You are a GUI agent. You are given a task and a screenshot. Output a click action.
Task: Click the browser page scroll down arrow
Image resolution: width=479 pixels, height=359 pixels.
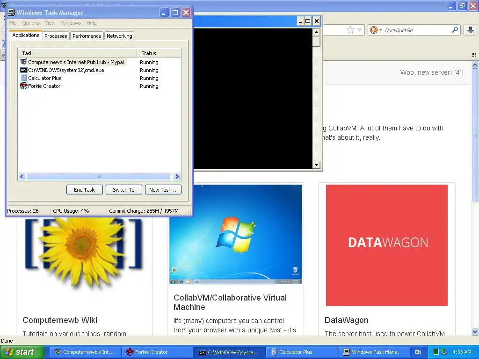(475, 331)
